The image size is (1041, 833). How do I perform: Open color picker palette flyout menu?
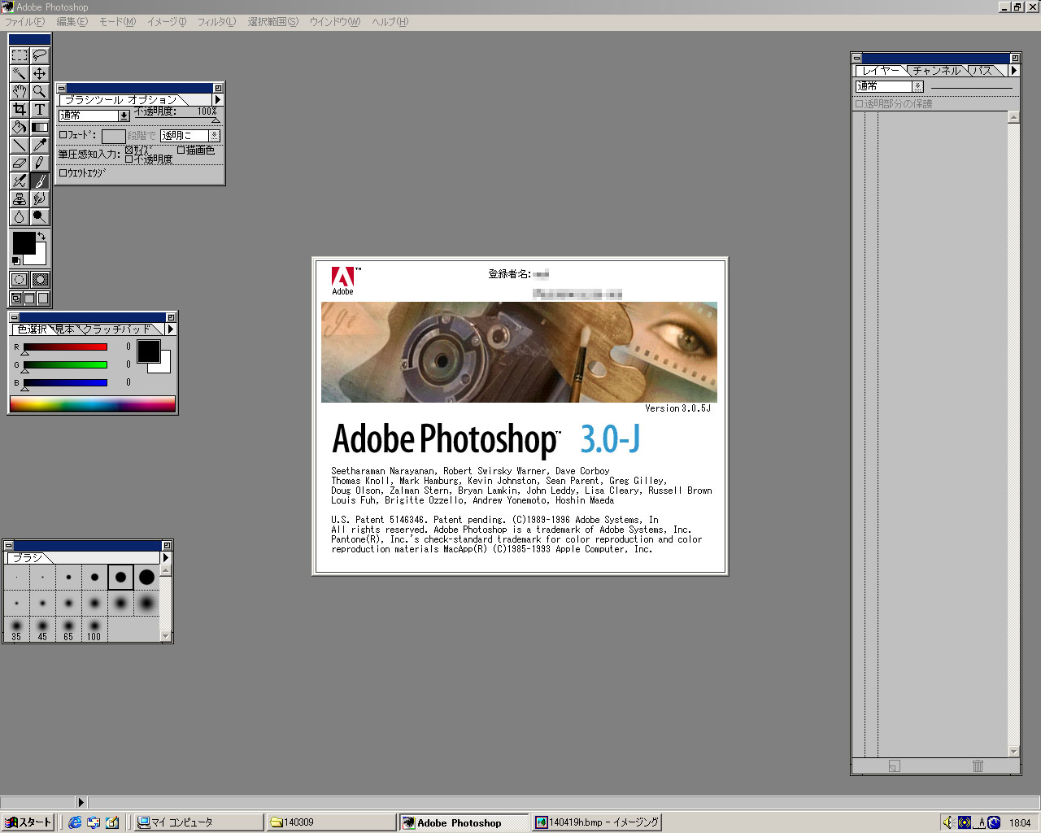170,329
